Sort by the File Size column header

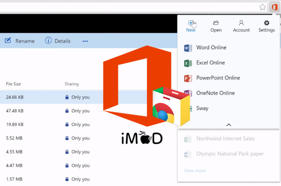(x=13, y=84)
